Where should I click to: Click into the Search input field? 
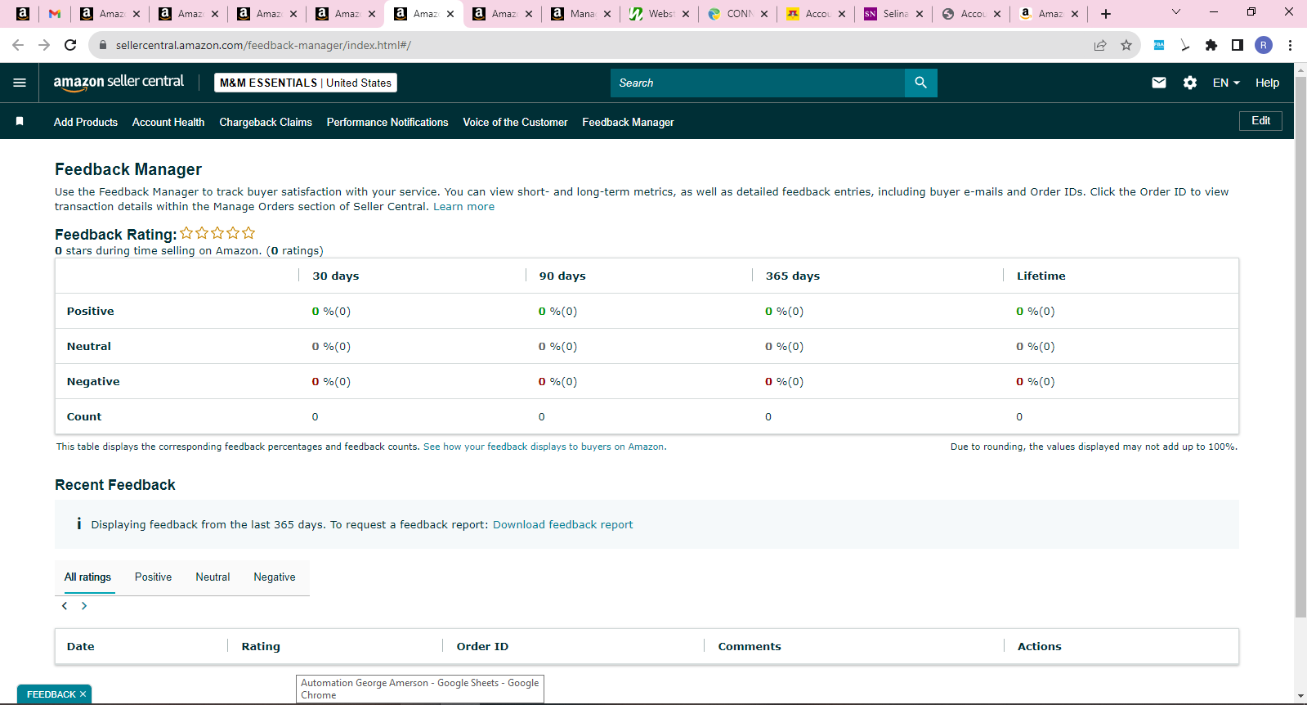tap(758, 83)
